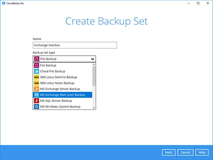
Task: Select MS Windows System Backup option
Action: (63, 107)
